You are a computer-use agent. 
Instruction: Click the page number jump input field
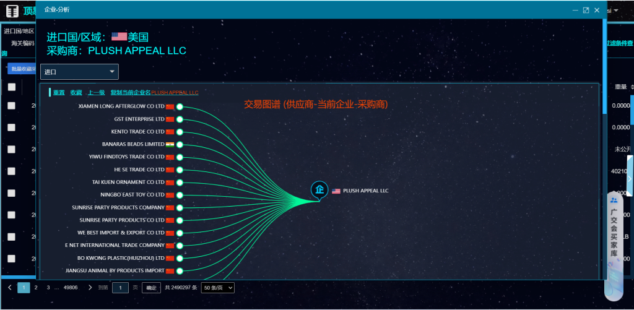pos(124,288)
